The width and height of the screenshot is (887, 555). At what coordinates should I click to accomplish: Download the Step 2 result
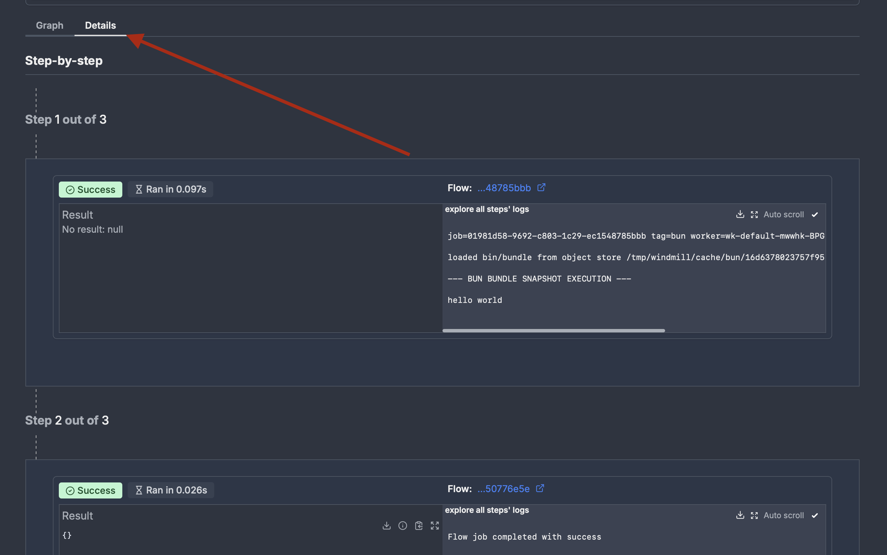click(387, 526)
